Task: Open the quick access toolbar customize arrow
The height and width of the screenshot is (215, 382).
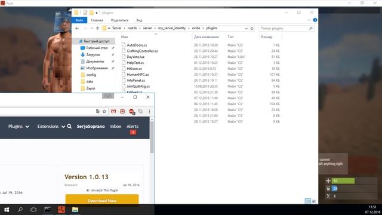Action: (97, 13)
